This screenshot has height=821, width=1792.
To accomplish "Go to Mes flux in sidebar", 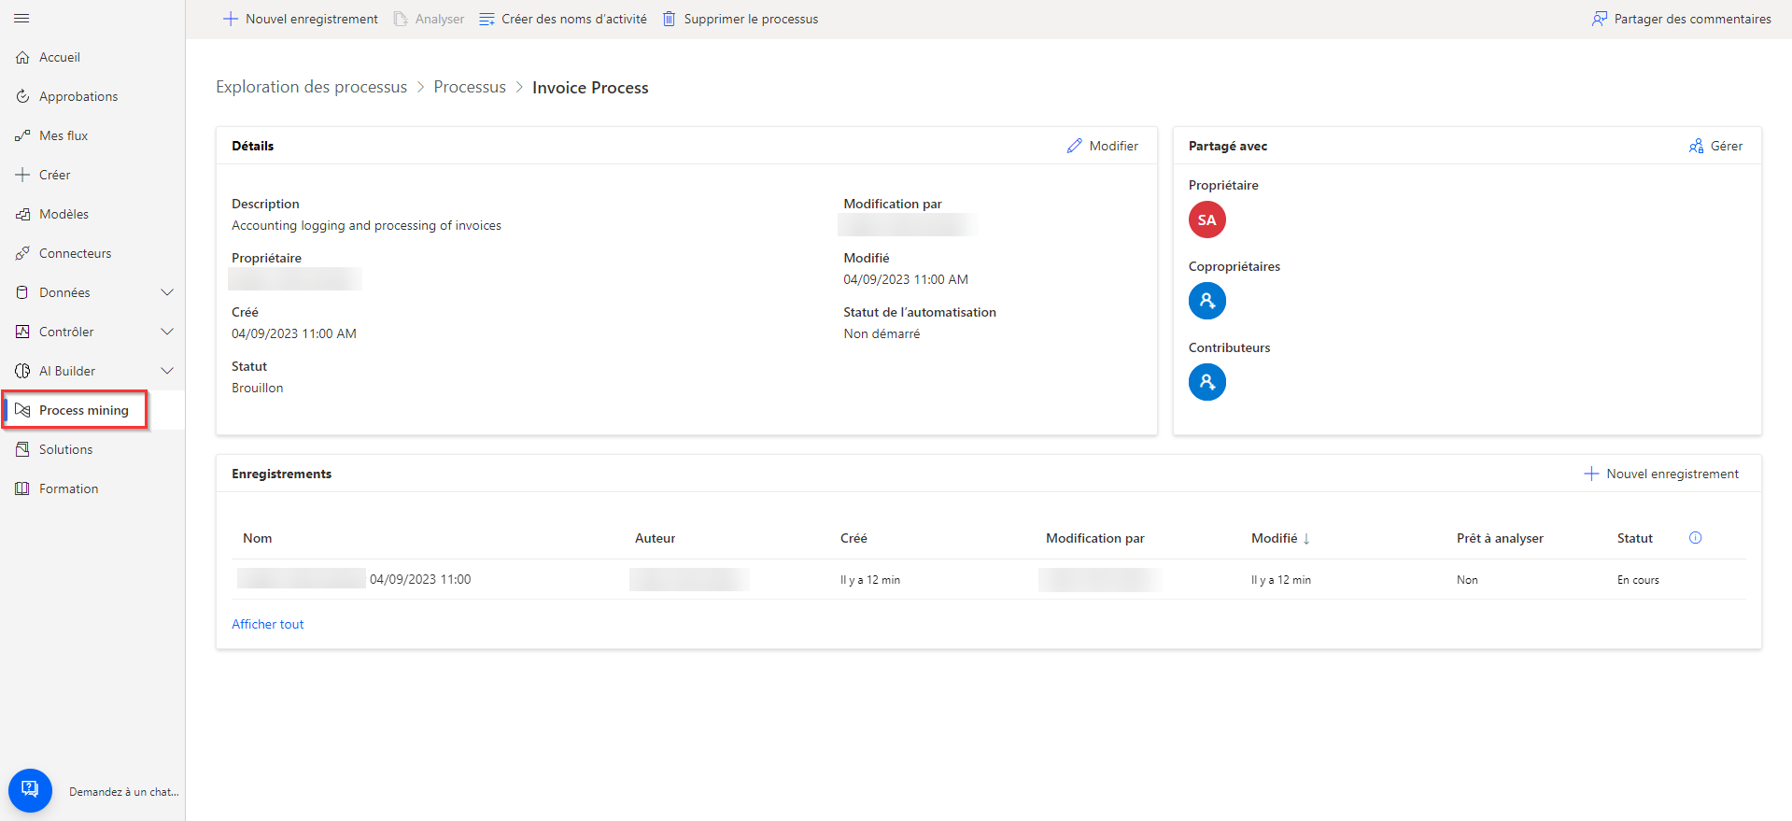I will (63, 135).
